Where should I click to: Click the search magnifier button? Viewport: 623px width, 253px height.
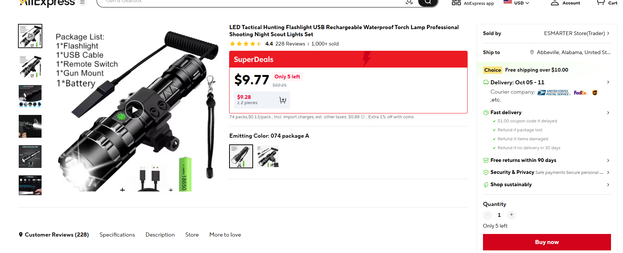428,2
